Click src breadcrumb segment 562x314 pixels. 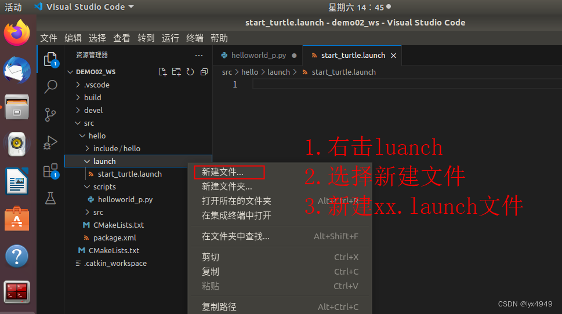pyautogui.click(x=227, y=72)
